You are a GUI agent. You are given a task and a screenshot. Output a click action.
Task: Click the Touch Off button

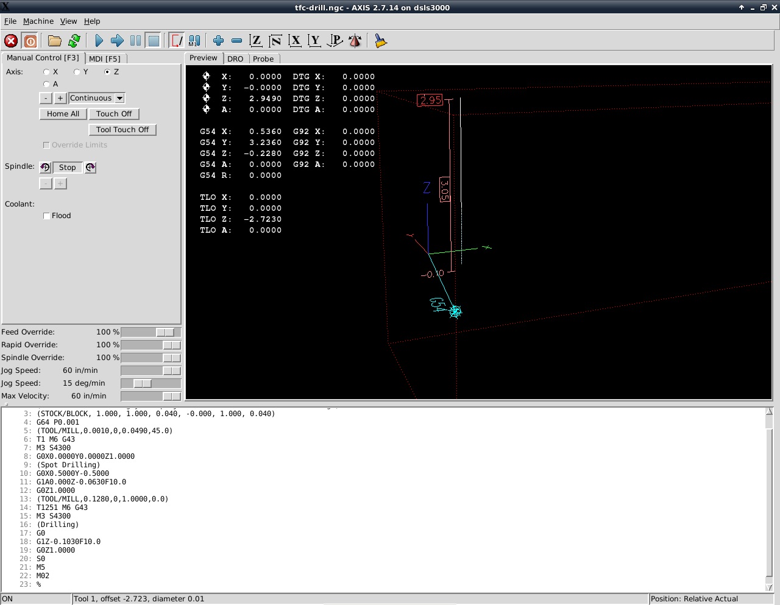[114, 114]
